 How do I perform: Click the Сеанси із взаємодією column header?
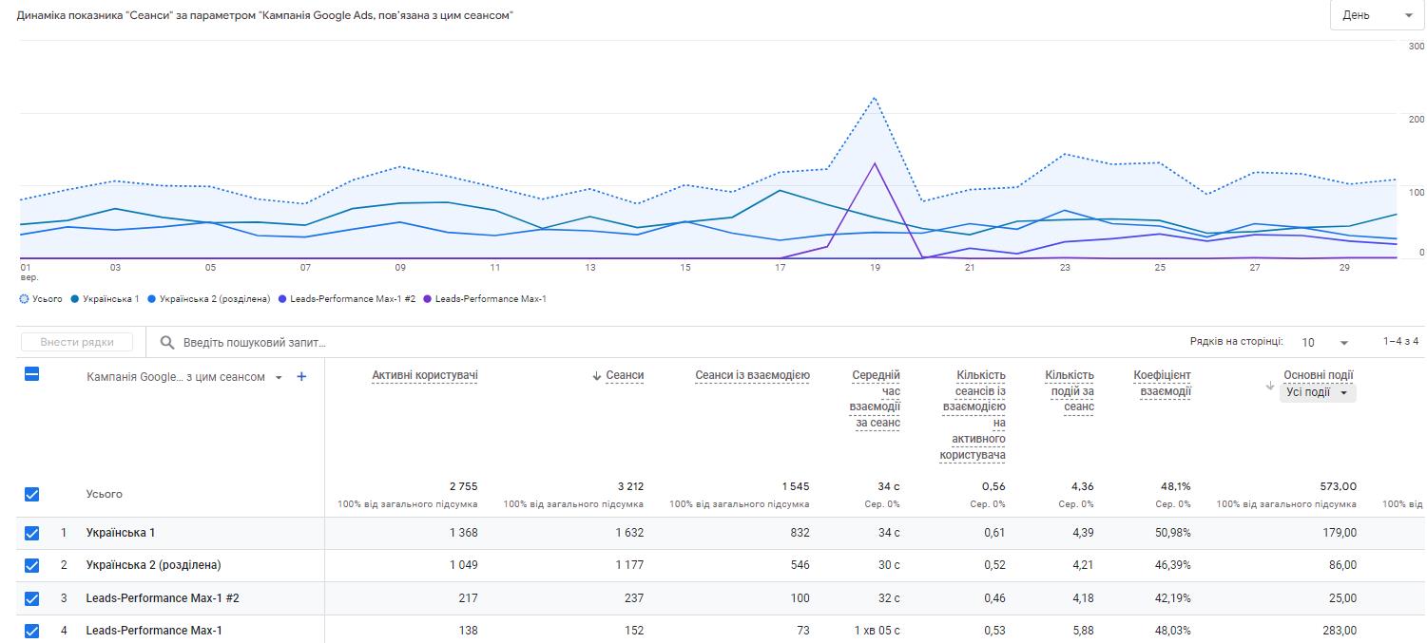[752, 375]
